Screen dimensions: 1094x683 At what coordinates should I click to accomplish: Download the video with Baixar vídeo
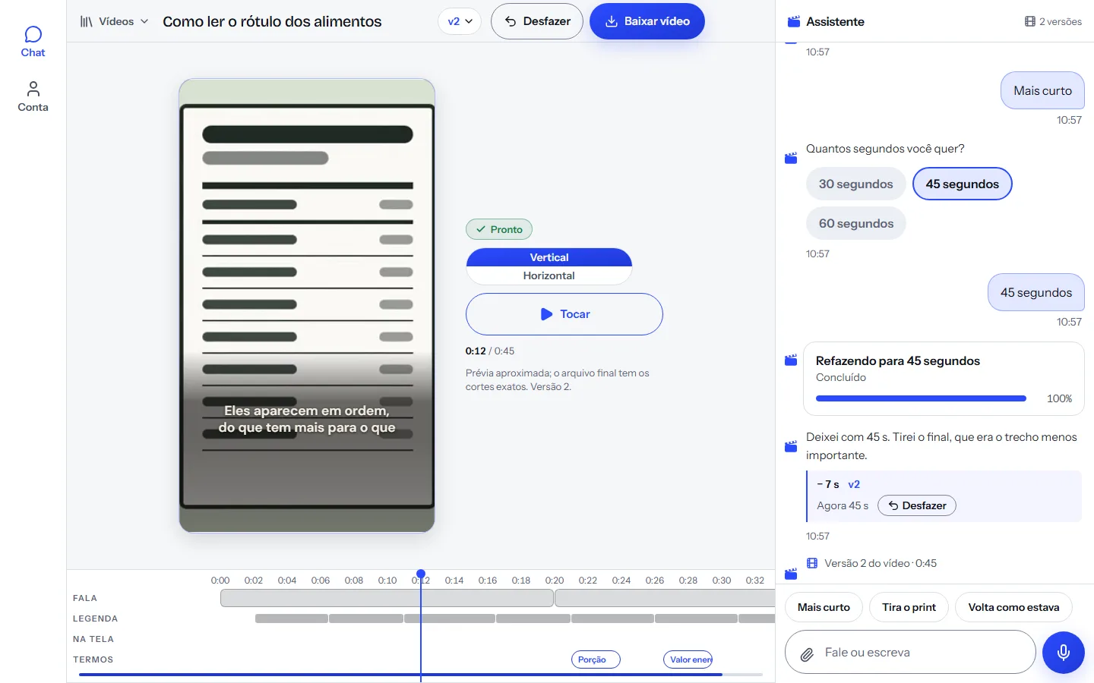click(647, 21)
